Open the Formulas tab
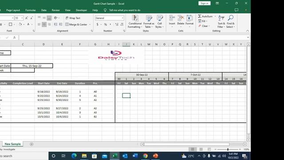This screenshot has height=160, width=284. 31,10
